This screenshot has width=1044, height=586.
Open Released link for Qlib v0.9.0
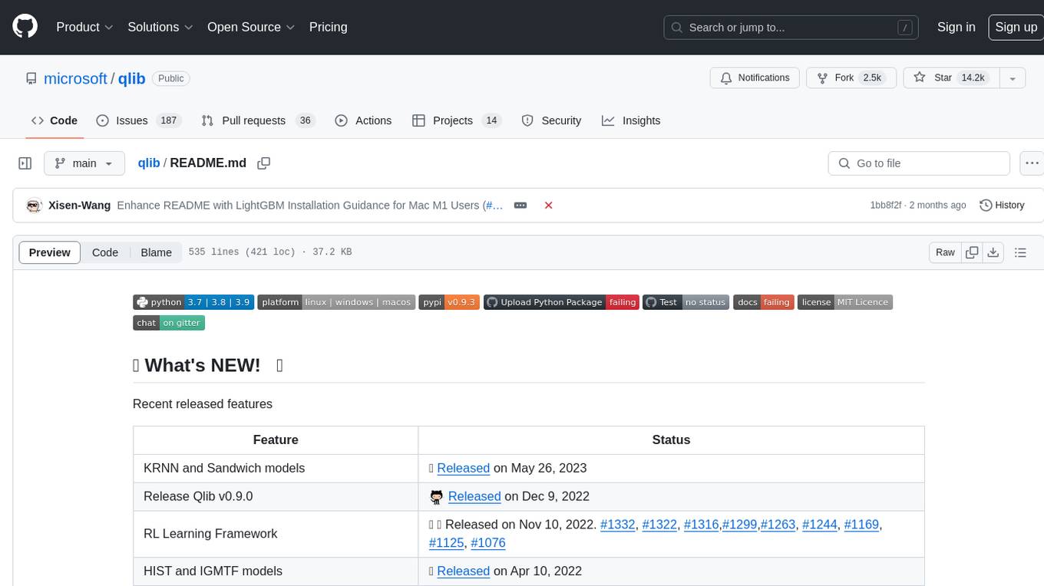click(474, 496)
